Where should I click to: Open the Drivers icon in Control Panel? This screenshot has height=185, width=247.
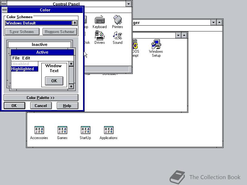[x=99, y=38]
